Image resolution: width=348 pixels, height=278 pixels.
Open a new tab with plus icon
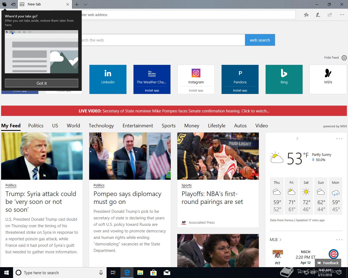point(77,4)
